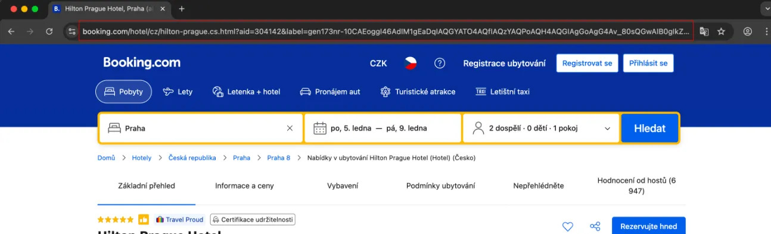This screenshot has width=771, height=234.
Task: Change currency from CZK
Action: pyautogui.click(x=378, y=64)
